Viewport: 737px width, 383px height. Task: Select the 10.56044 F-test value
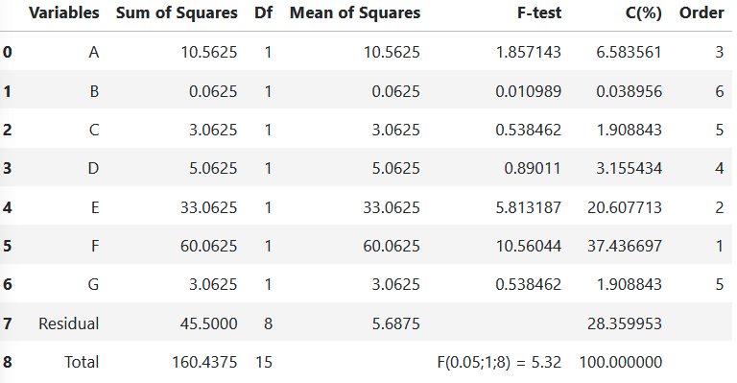click(x=529, y=246)
